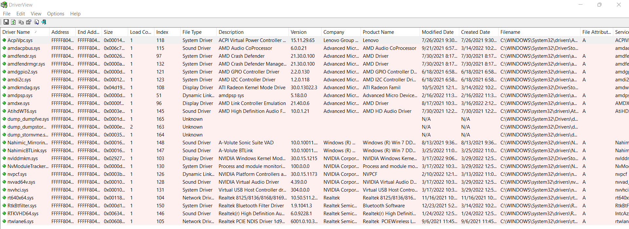The height and width of the screenshot is (229, 629).
Task: Open the Edit menu
Action: [x=21, y=13]
